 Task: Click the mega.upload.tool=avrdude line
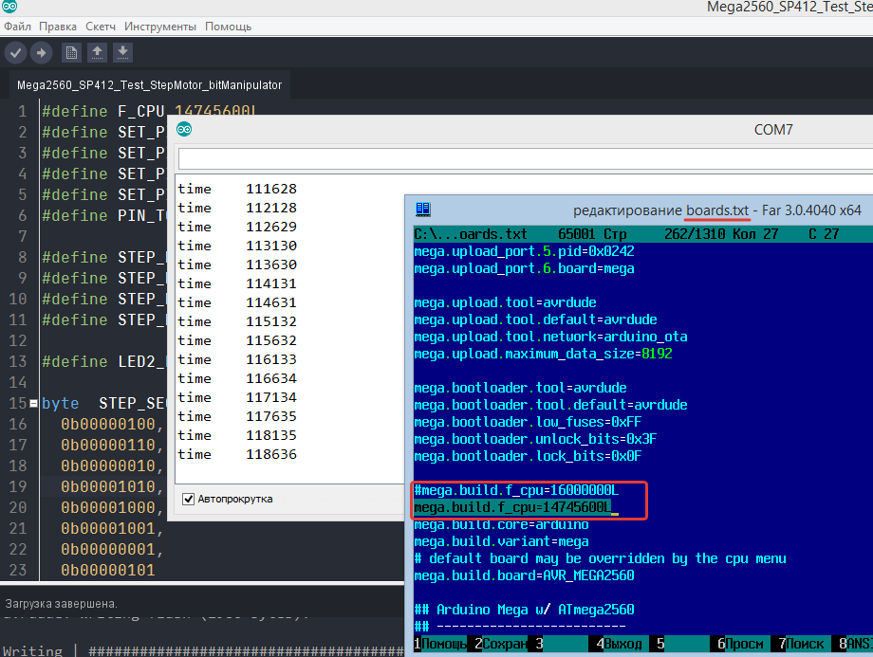(x=505, y=302)
